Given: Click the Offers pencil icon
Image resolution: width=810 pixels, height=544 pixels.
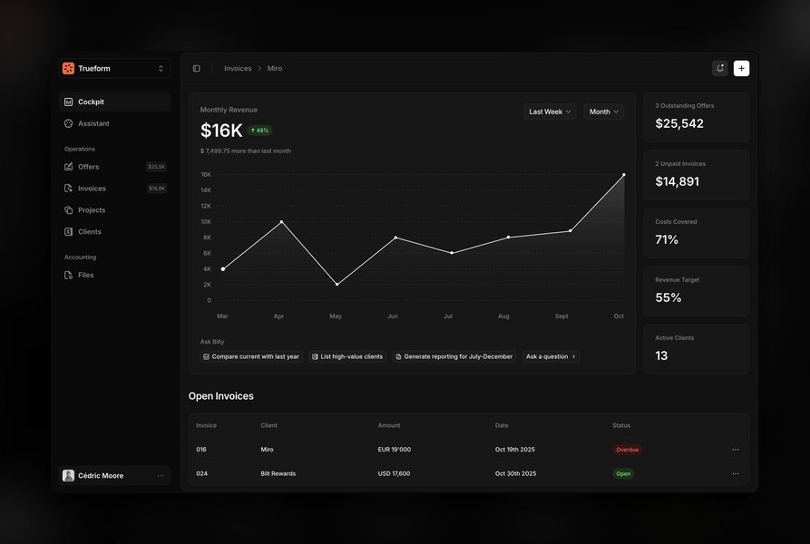Looking at the screenshot, I should [68, 167].
